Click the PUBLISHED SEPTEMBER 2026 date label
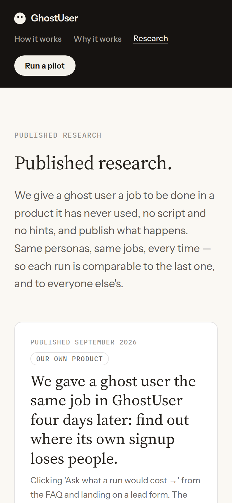This screenshot has width=232, height=503. tap(84, 342)
